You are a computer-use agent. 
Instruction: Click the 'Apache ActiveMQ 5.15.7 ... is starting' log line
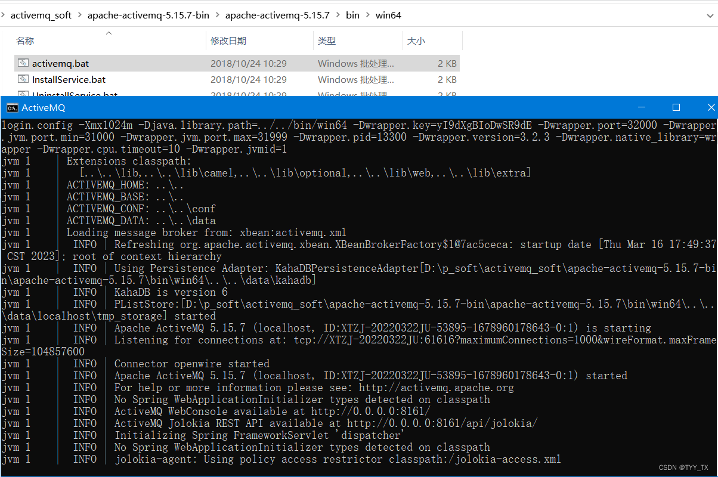(x=383, y=328)
